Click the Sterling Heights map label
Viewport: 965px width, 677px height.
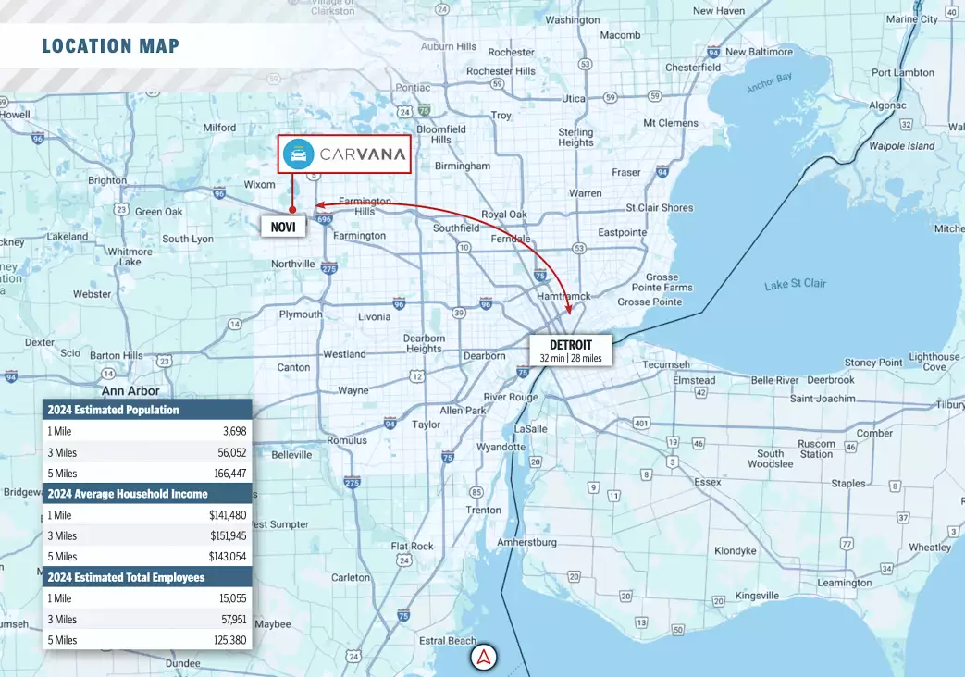click(576, 137)
